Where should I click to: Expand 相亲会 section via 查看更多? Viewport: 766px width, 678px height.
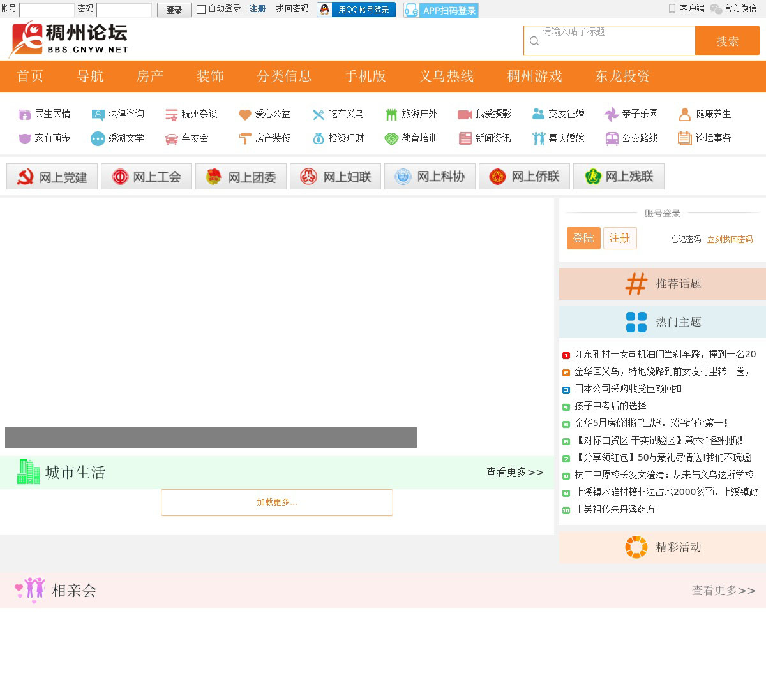pyautogui.click(x=723, y=591)
